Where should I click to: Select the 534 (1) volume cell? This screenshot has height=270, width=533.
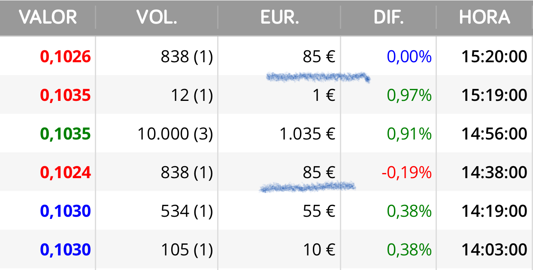pyautogui.click(x=187, y=211)
